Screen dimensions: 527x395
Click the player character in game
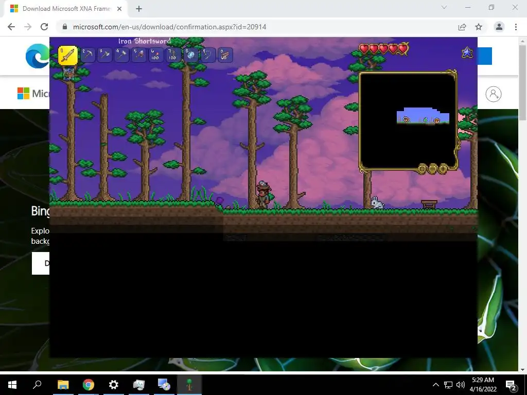pos(264,195)
